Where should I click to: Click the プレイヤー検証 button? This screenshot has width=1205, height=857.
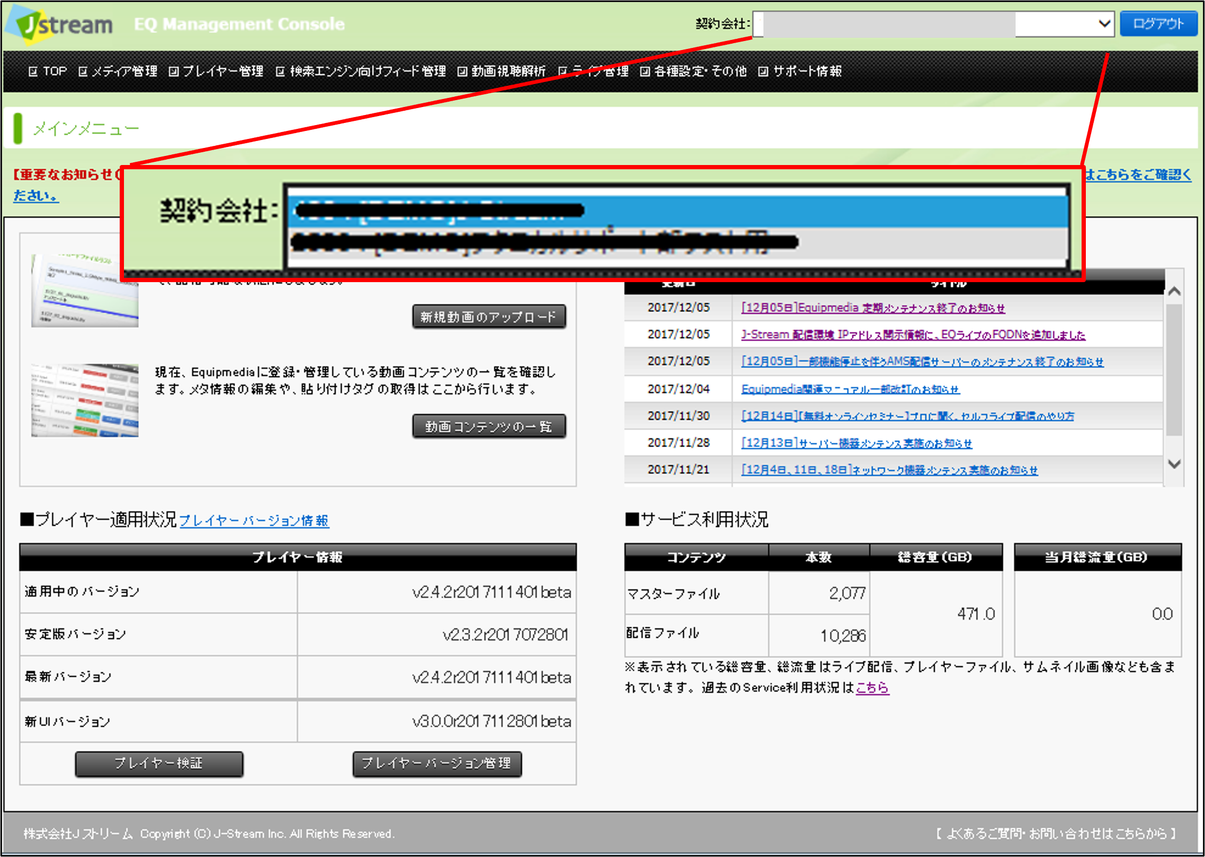[159, 764]
